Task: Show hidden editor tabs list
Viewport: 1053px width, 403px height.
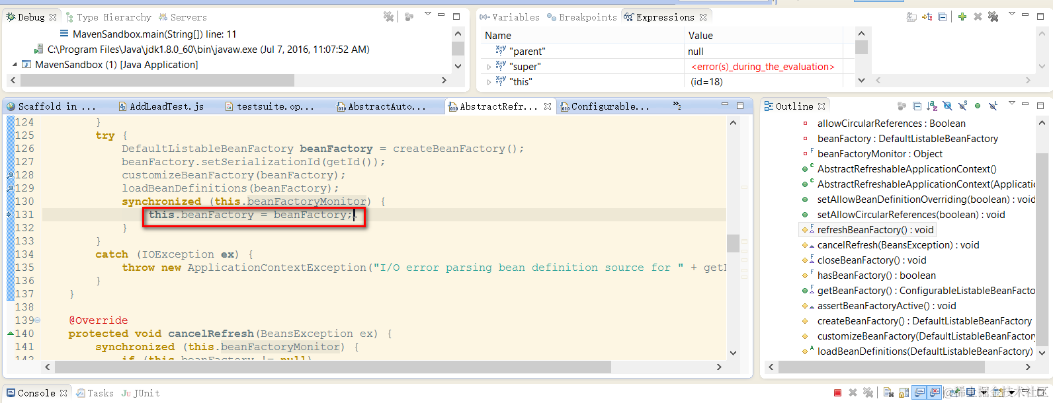Action: point(677,105)
